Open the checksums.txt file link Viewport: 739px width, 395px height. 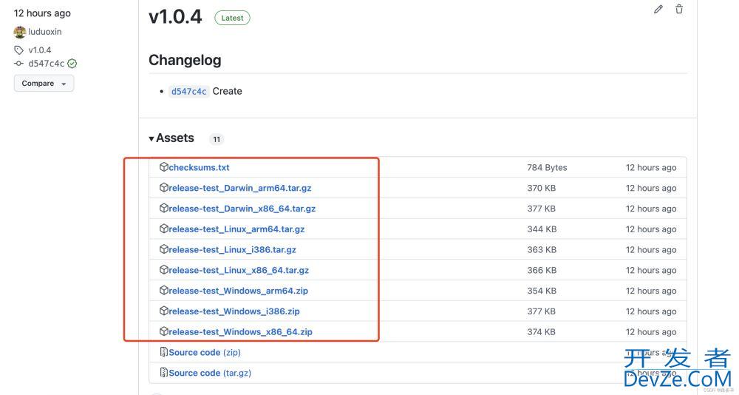[x=199, y=167]
